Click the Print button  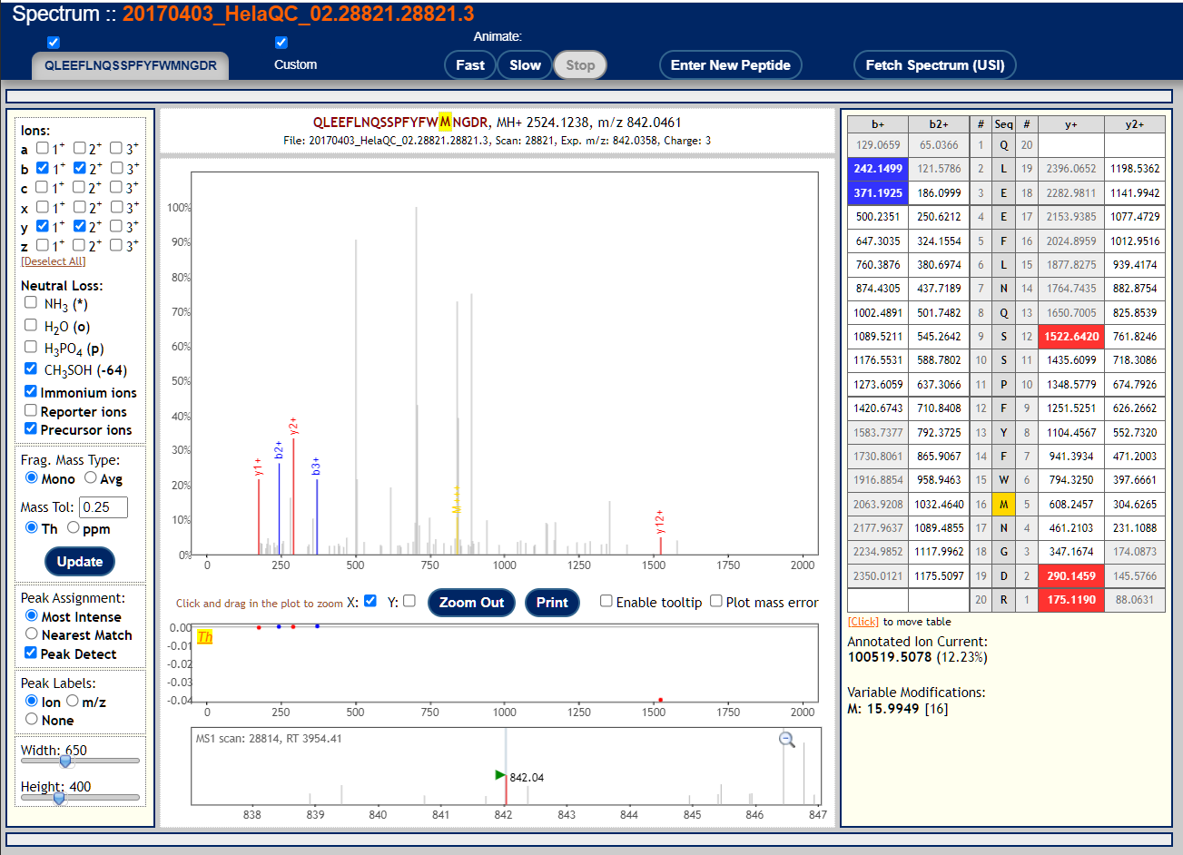point(552,603)
